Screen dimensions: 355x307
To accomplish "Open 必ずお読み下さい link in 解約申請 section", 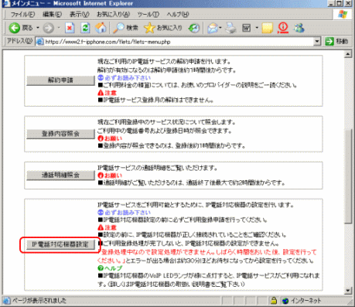I will [x=125, y=77].
